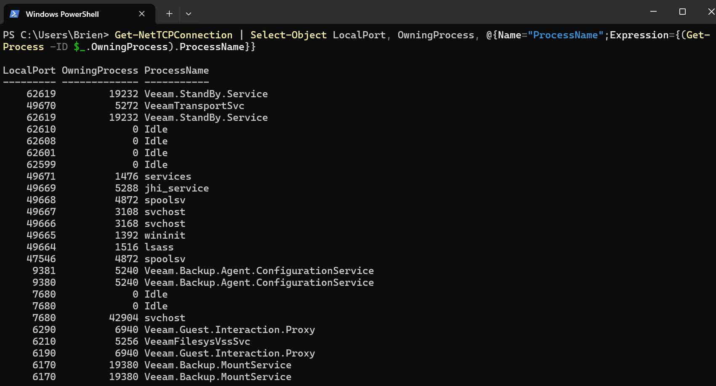Click the LocalPort column header
This screenshot has width=716, height=386.
(29, 70)
